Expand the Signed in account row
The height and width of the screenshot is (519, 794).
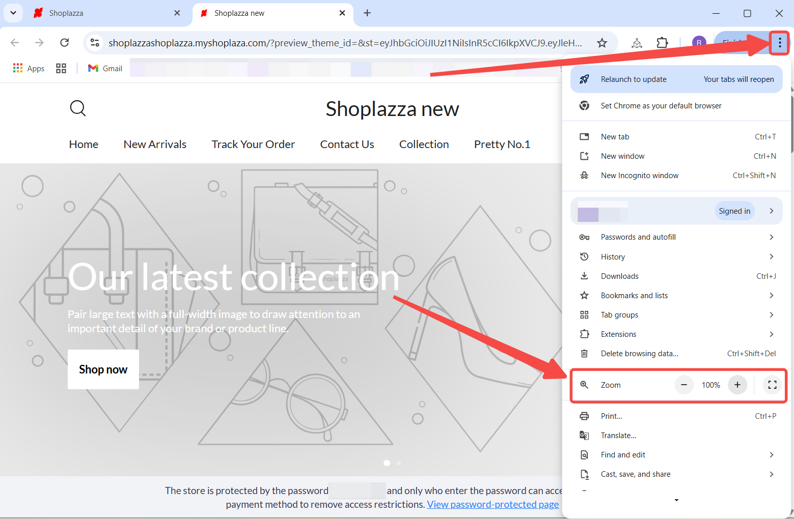pos(676,211)
